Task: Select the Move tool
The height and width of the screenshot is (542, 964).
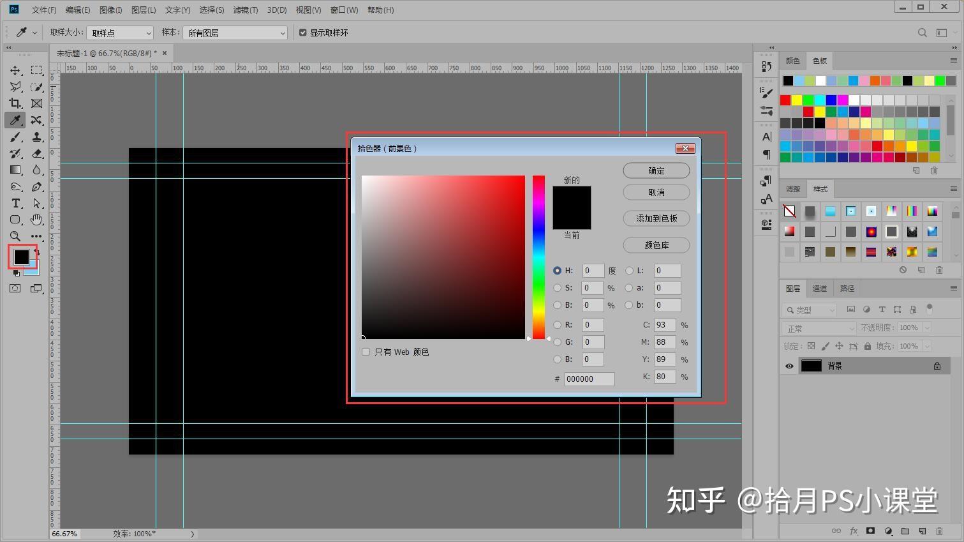Action: click(x=14, y=70)
